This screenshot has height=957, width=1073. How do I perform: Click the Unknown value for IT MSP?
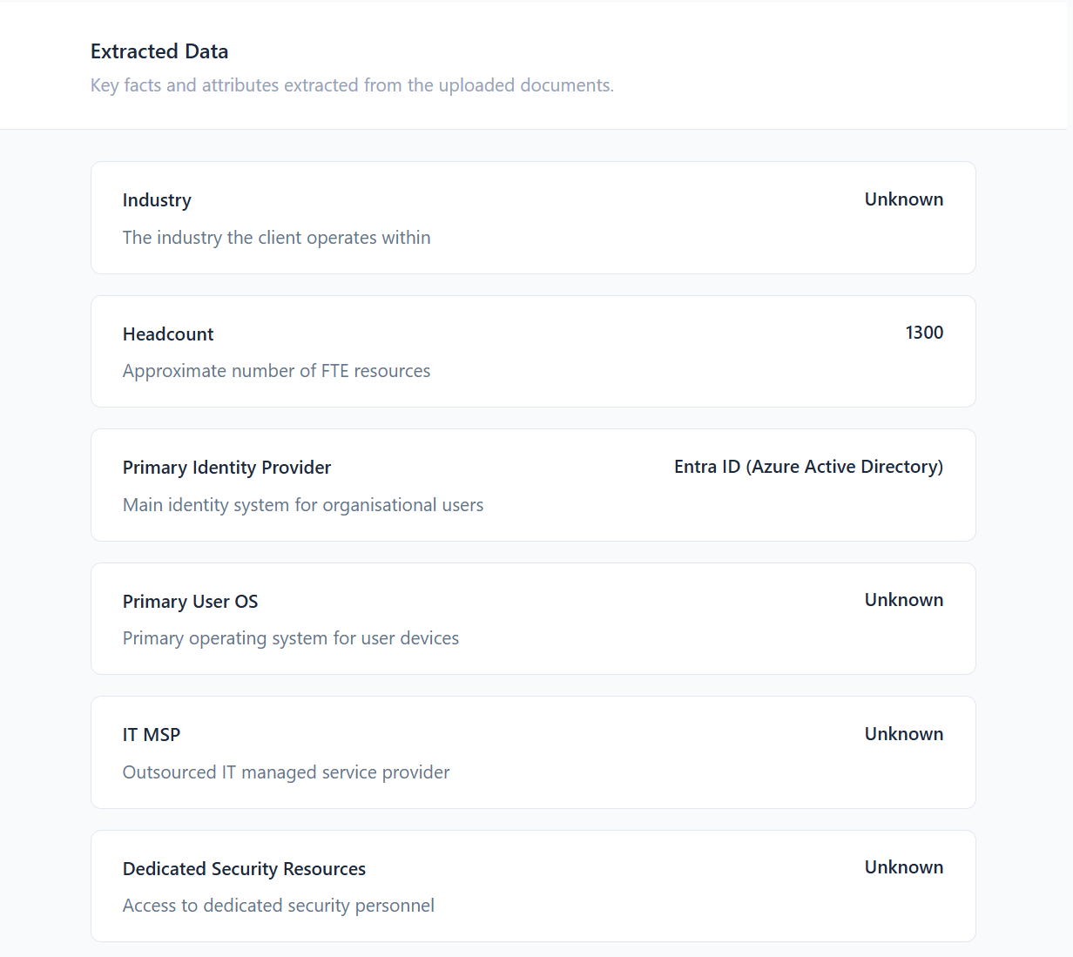(x=903, y=733)
